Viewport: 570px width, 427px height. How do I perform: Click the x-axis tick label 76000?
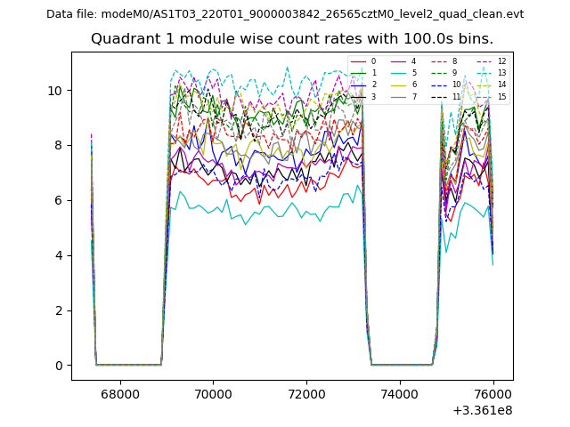pyautogui.click(x=493, y=394)
